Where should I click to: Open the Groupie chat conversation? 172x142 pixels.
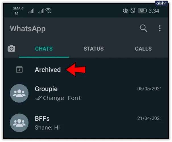tap(86, 93)
